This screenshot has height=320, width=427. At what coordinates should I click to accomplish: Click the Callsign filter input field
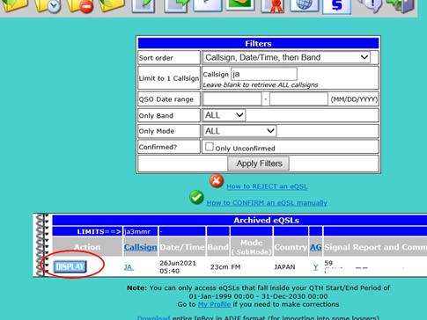pyautogui.click(x=264, y=74)
